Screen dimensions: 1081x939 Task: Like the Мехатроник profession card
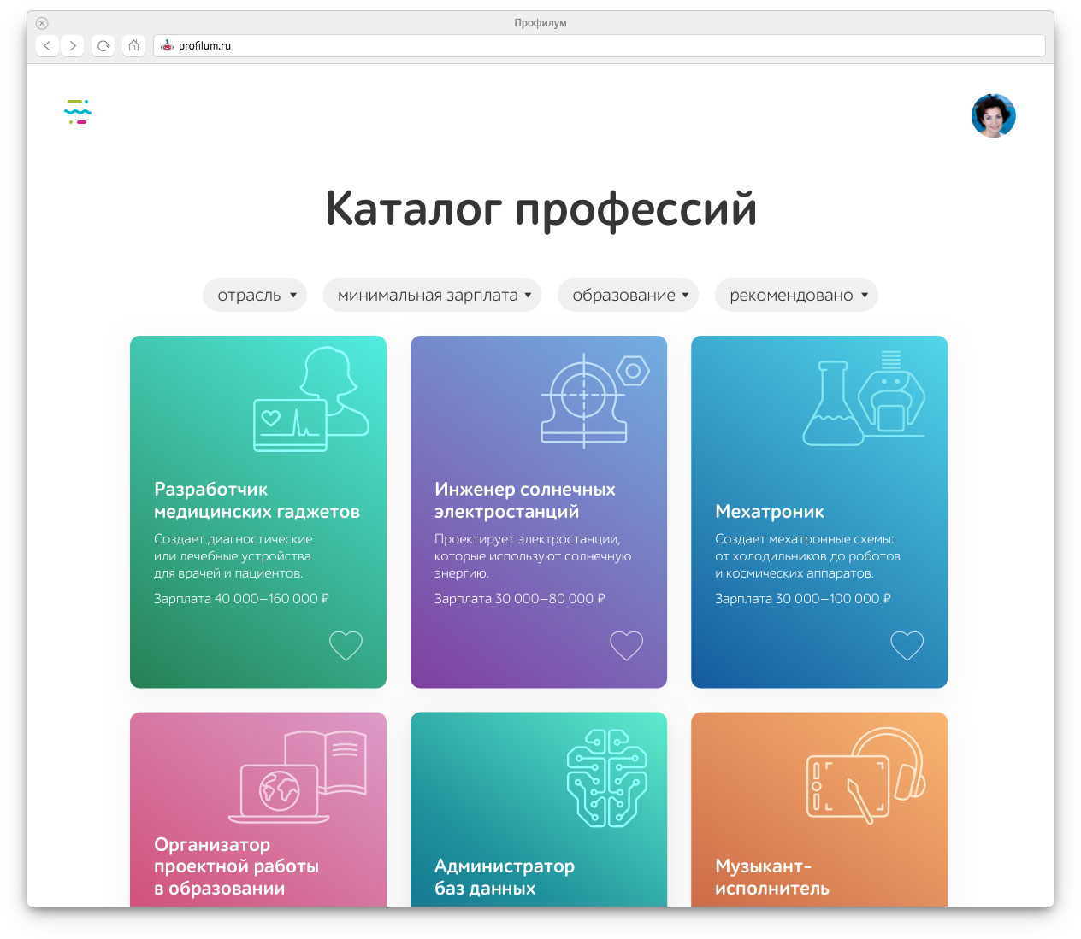coord(907,645)
